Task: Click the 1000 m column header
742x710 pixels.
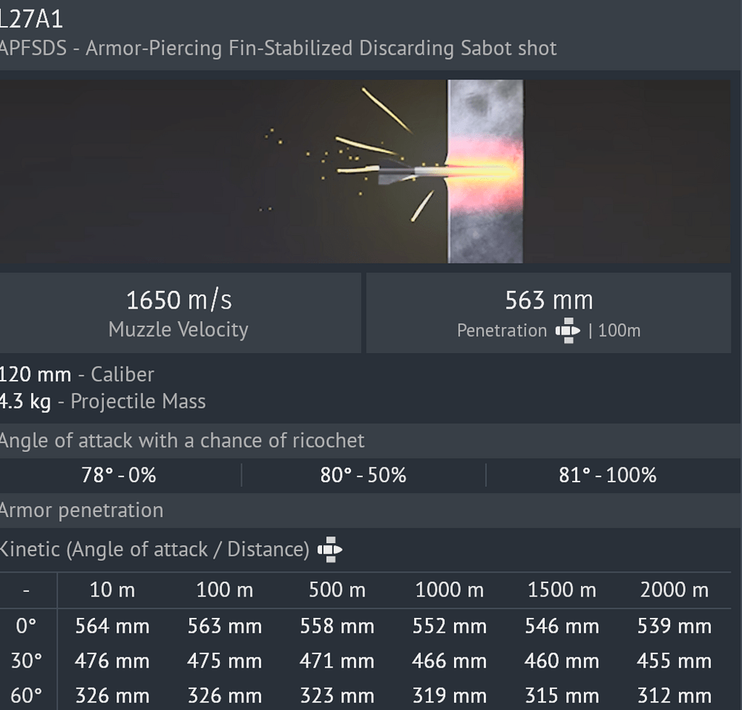Action: [450, 590]
